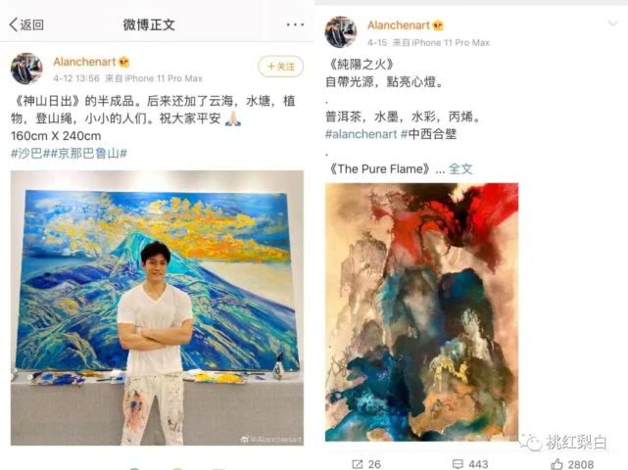Tap the 微博正文 page title
628x470 pixels.
pos(149,24)
